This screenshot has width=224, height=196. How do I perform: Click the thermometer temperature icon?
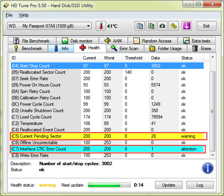[101, 26]
